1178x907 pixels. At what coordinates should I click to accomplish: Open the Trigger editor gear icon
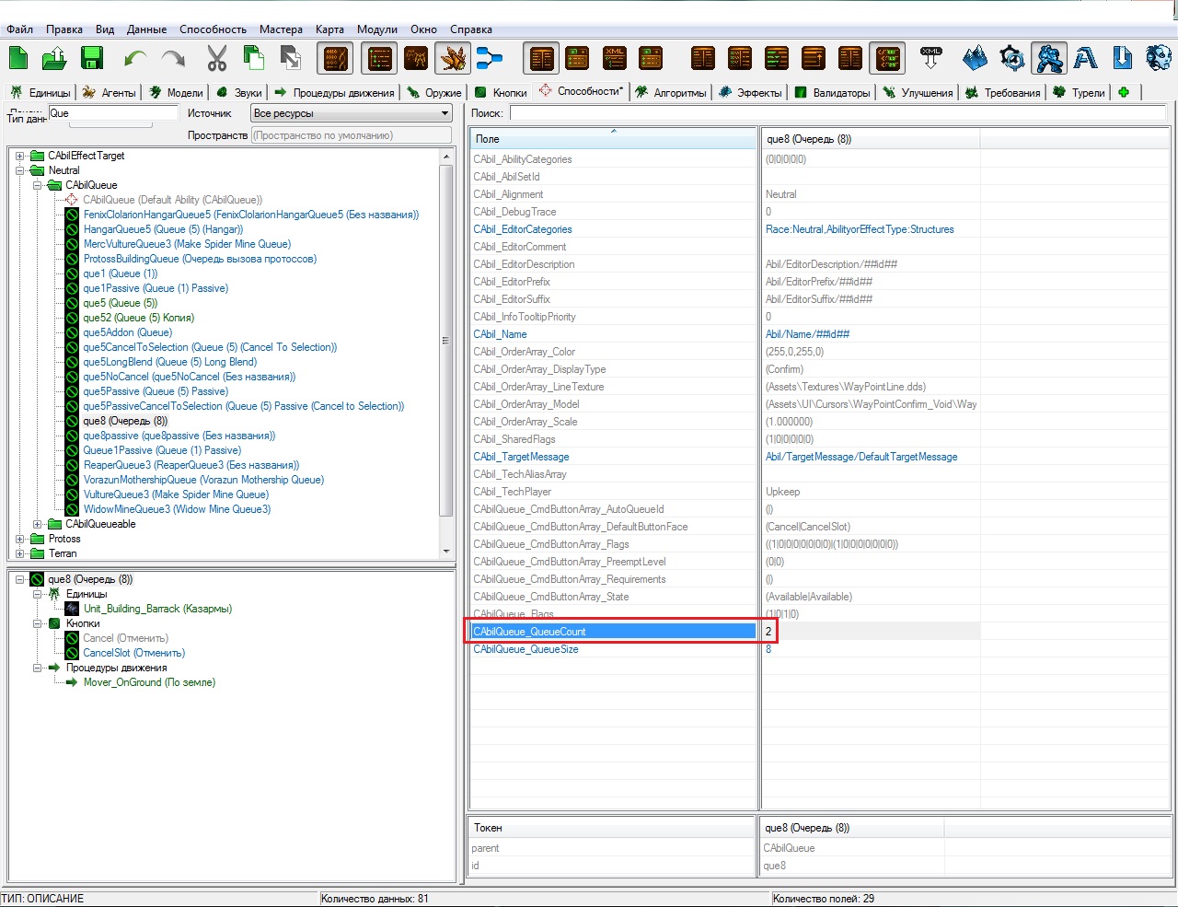[1012, 58]
